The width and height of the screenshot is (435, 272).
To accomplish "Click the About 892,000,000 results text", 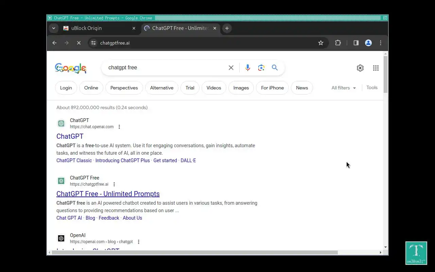I will 102,107.
